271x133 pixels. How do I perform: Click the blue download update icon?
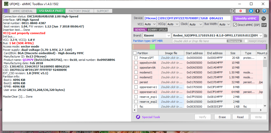pos(251,11)
